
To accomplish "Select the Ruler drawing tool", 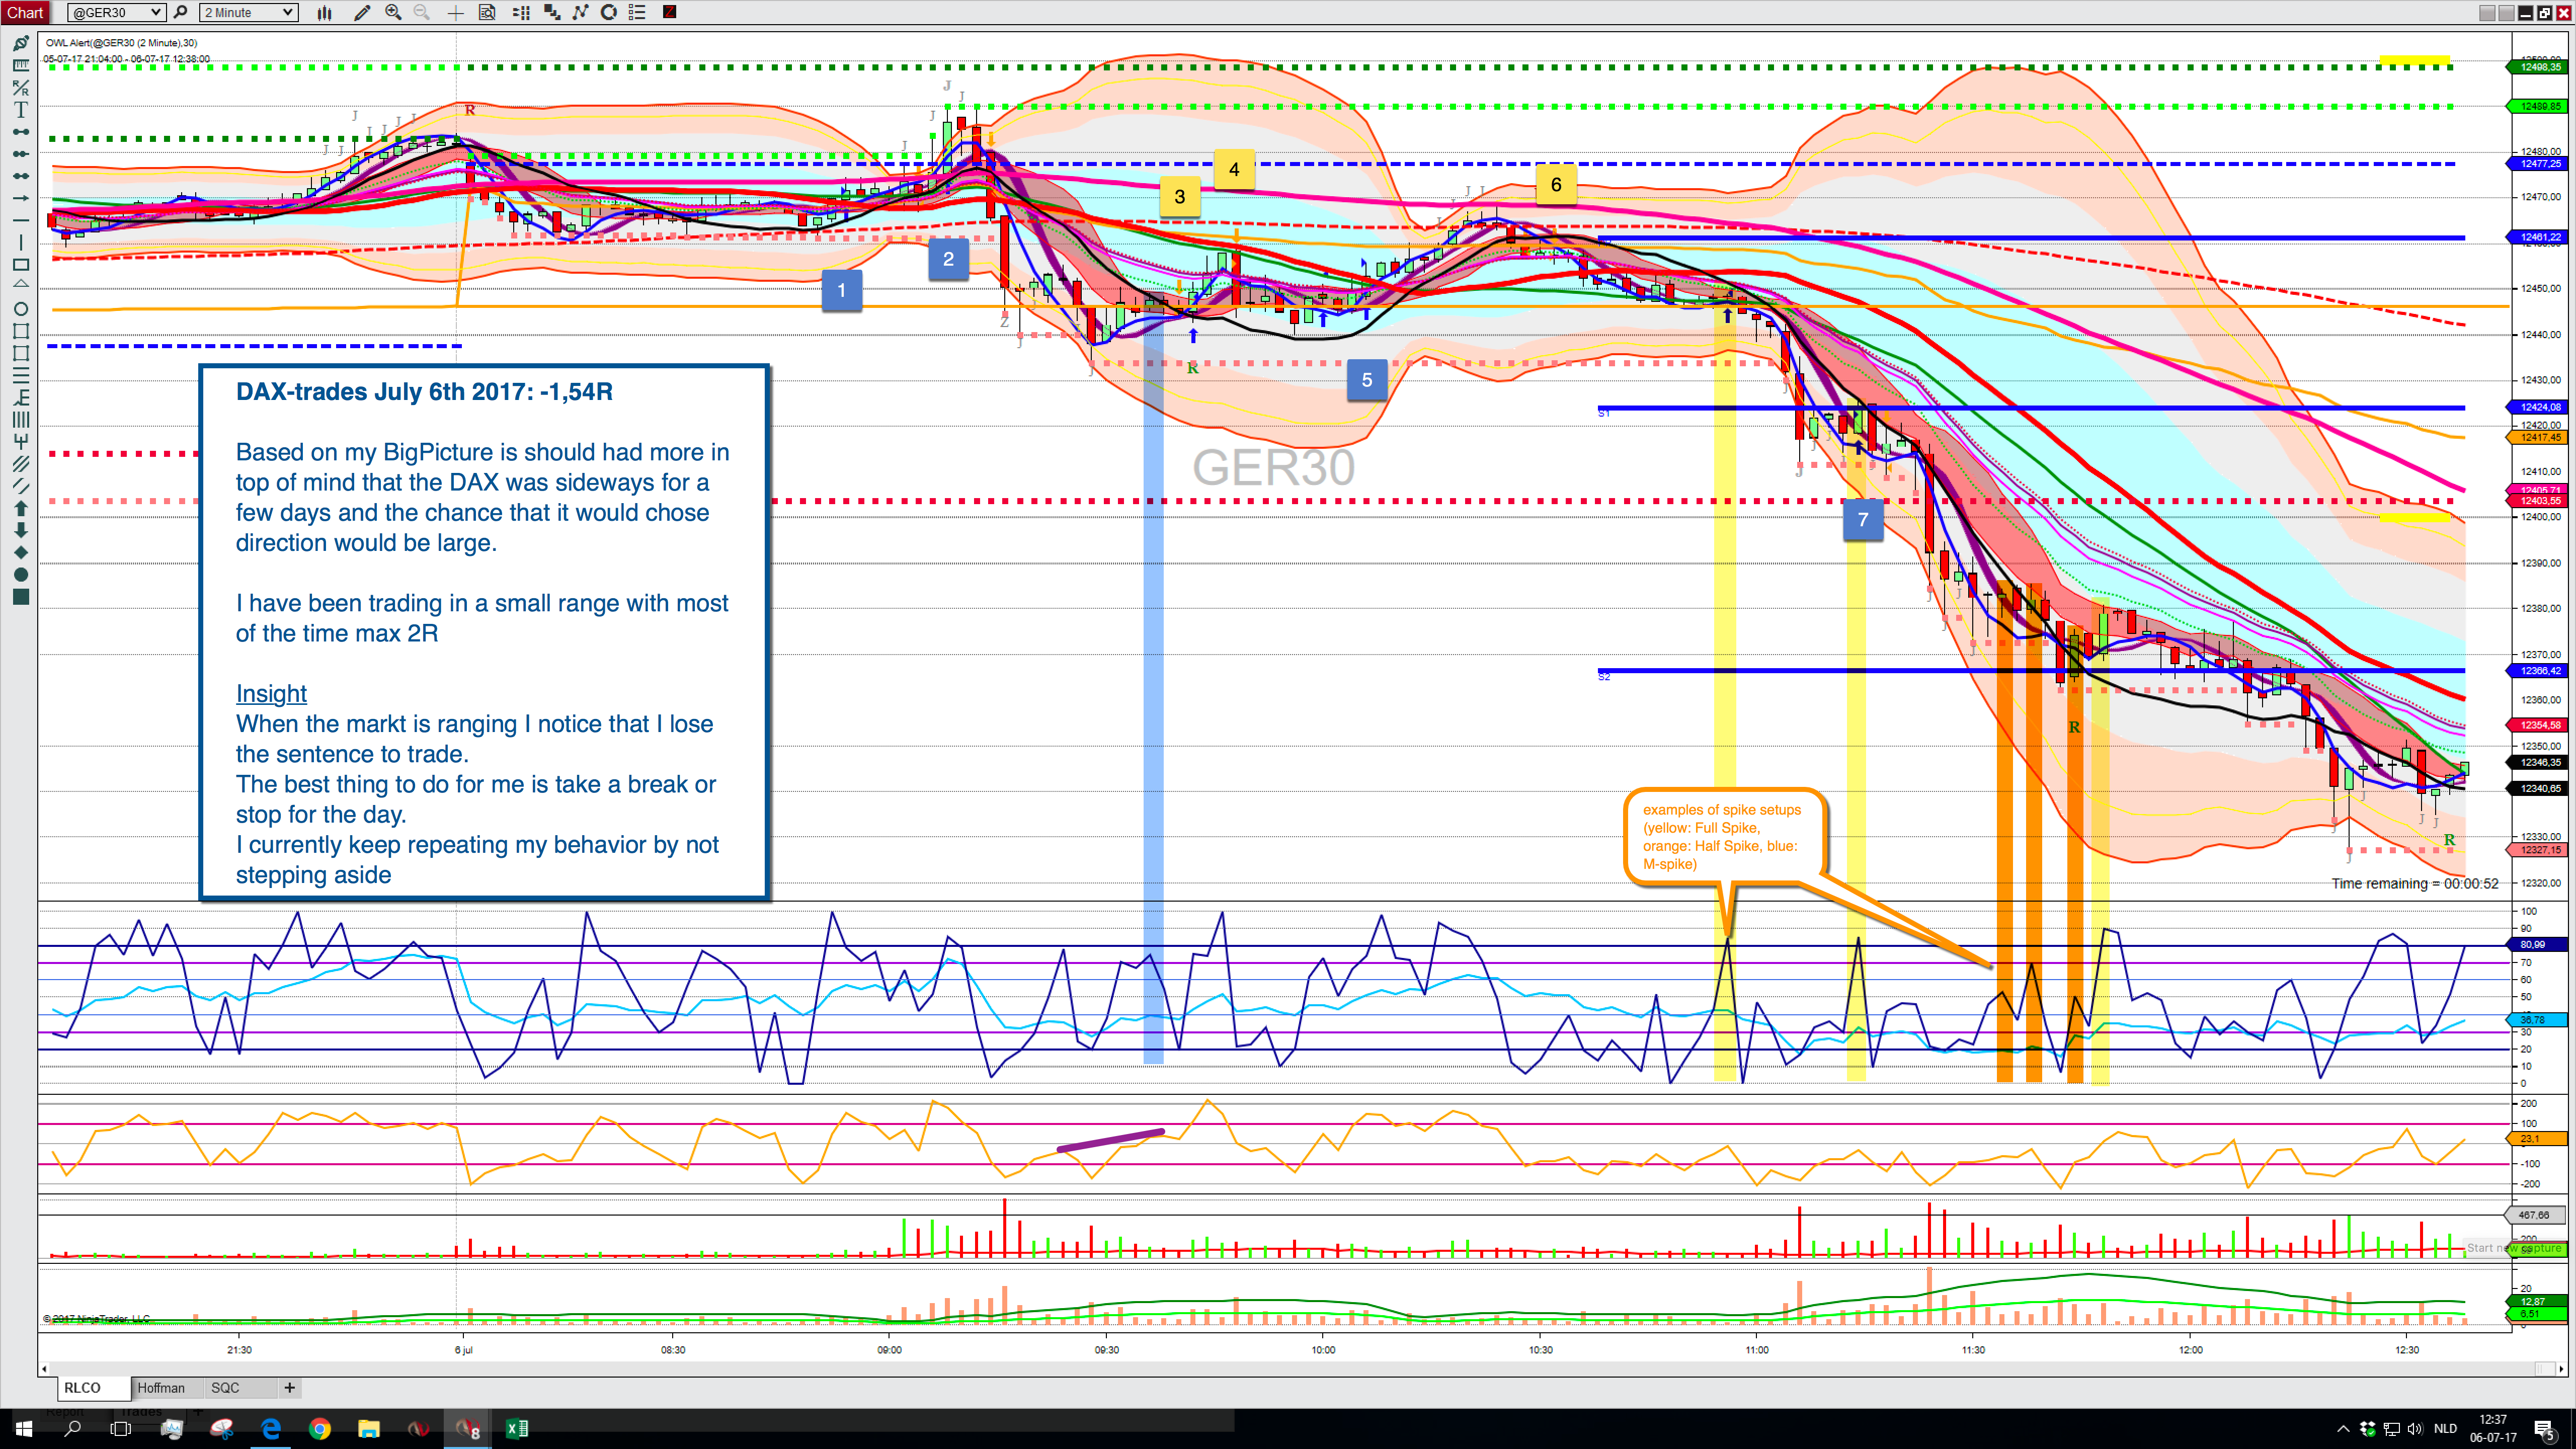I will click(x=20, y=65).
